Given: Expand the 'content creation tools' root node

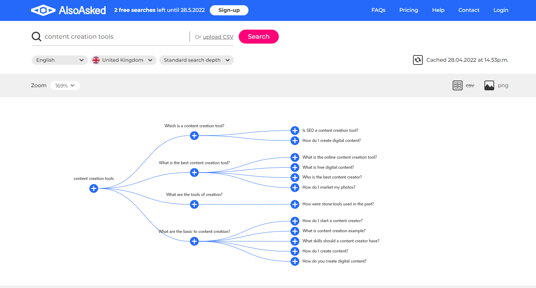Looking at the screenshot, I should pyautogui.click(x=94, y=189).
